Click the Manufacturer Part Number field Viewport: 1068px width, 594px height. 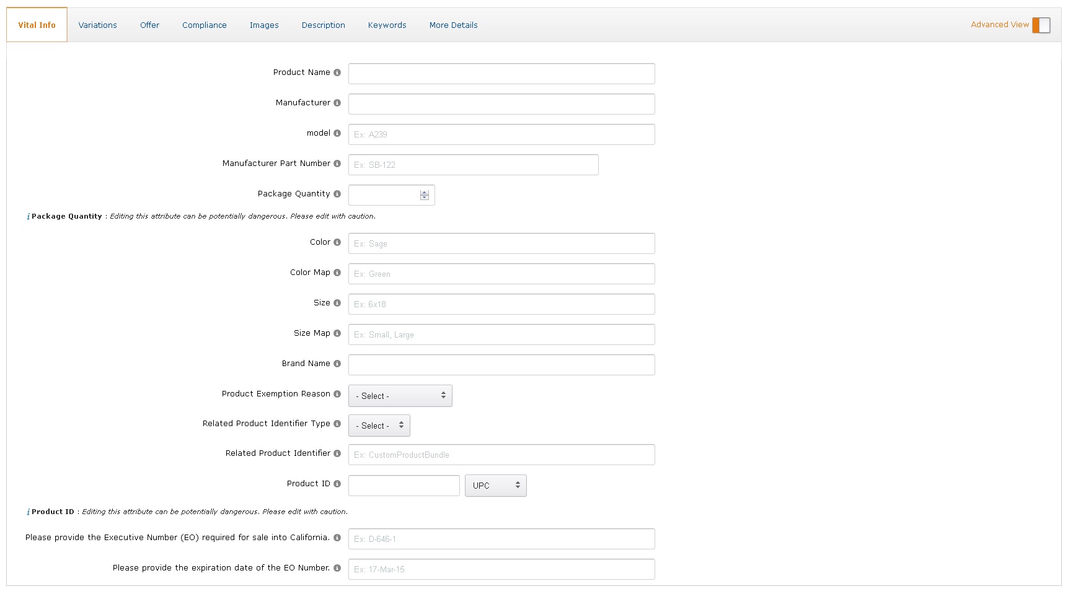point(474,165)
